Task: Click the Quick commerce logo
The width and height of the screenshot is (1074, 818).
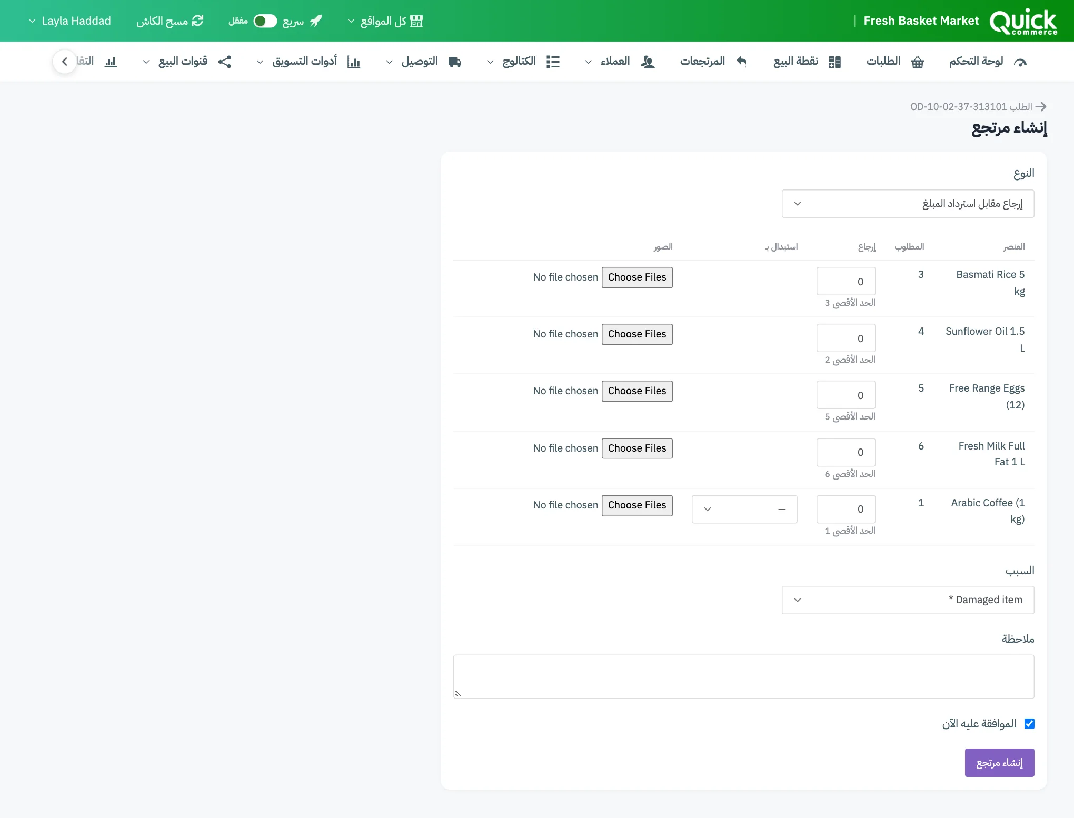Action: pyautogui.click(x=1023, y=21)
